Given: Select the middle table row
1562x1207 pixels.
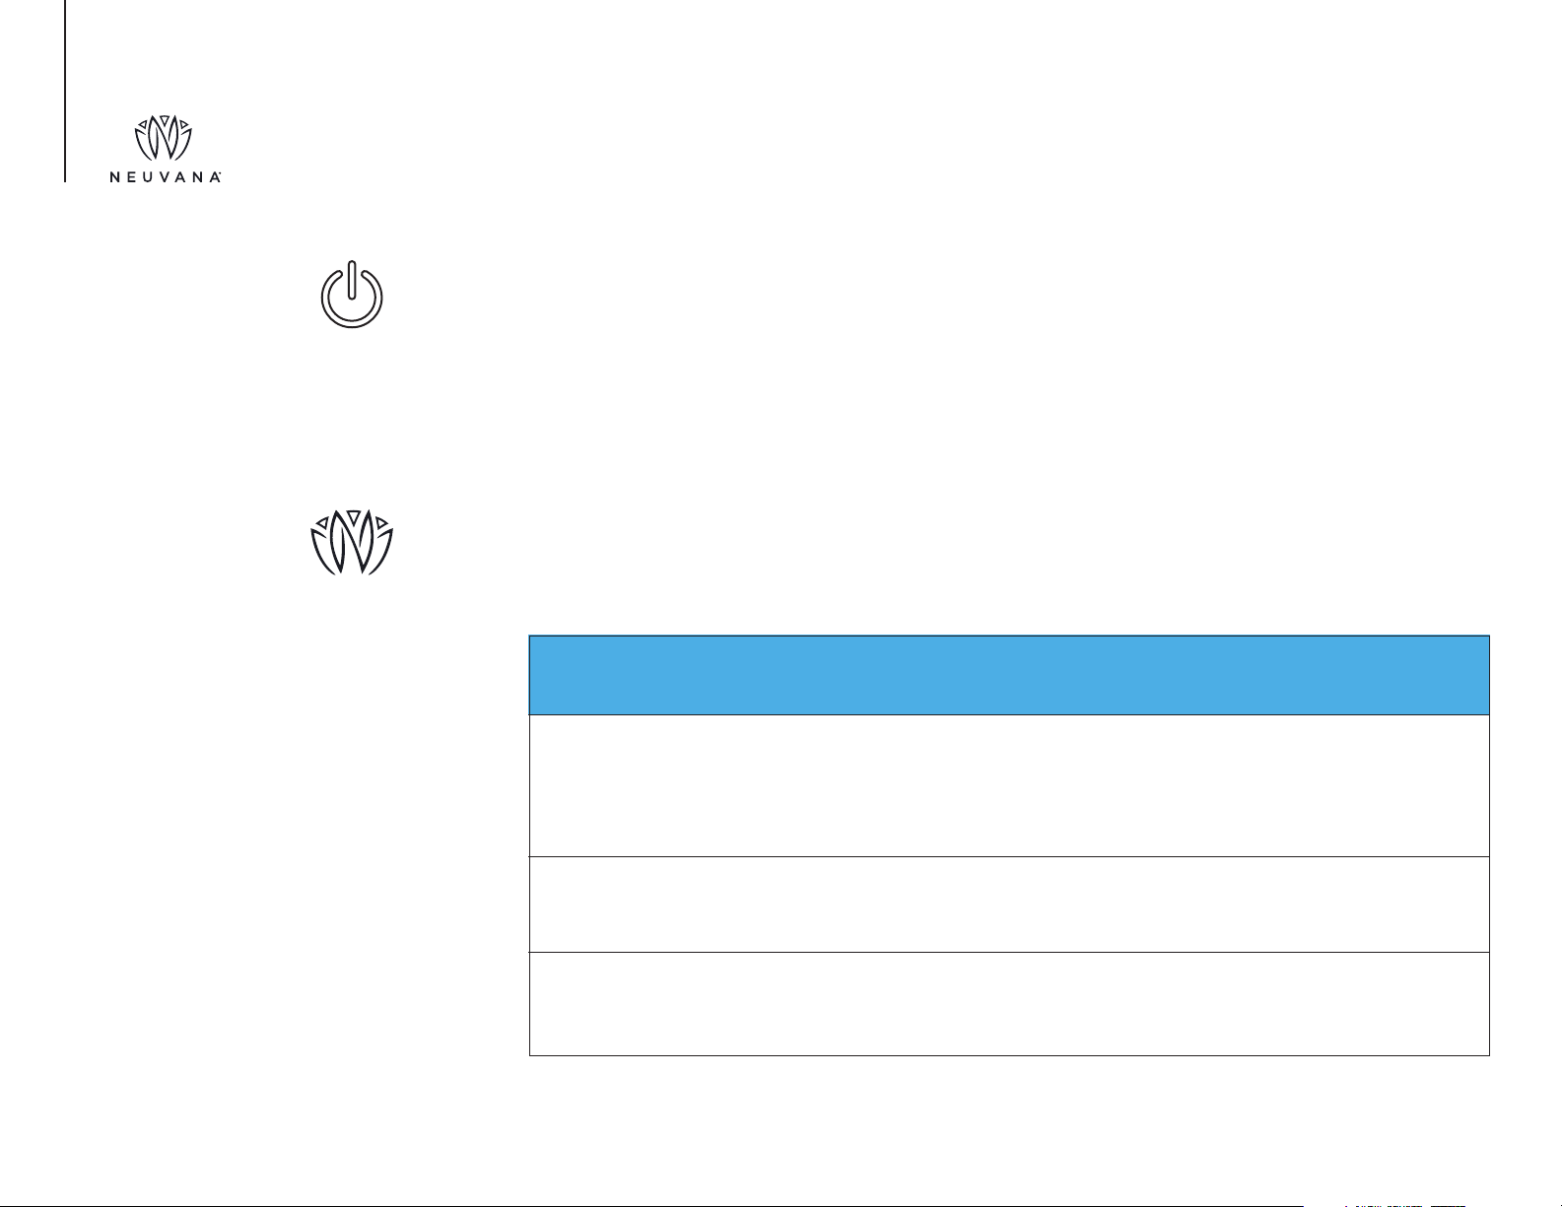Looking at the screenshot, I should coord(1009,905).
